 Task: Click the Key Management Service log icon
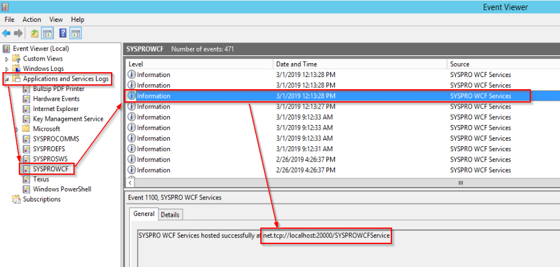[27, 119]
